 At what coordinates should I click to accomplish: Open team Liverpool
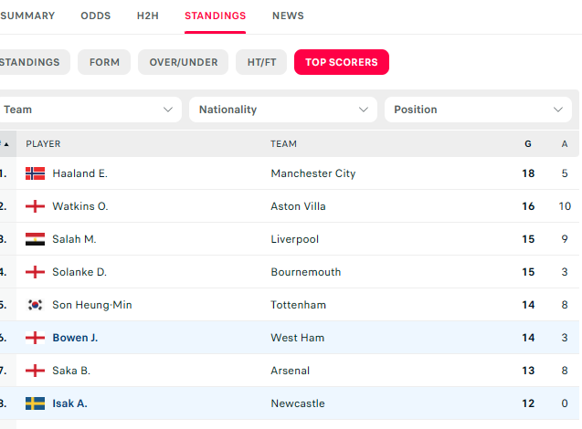295,239
